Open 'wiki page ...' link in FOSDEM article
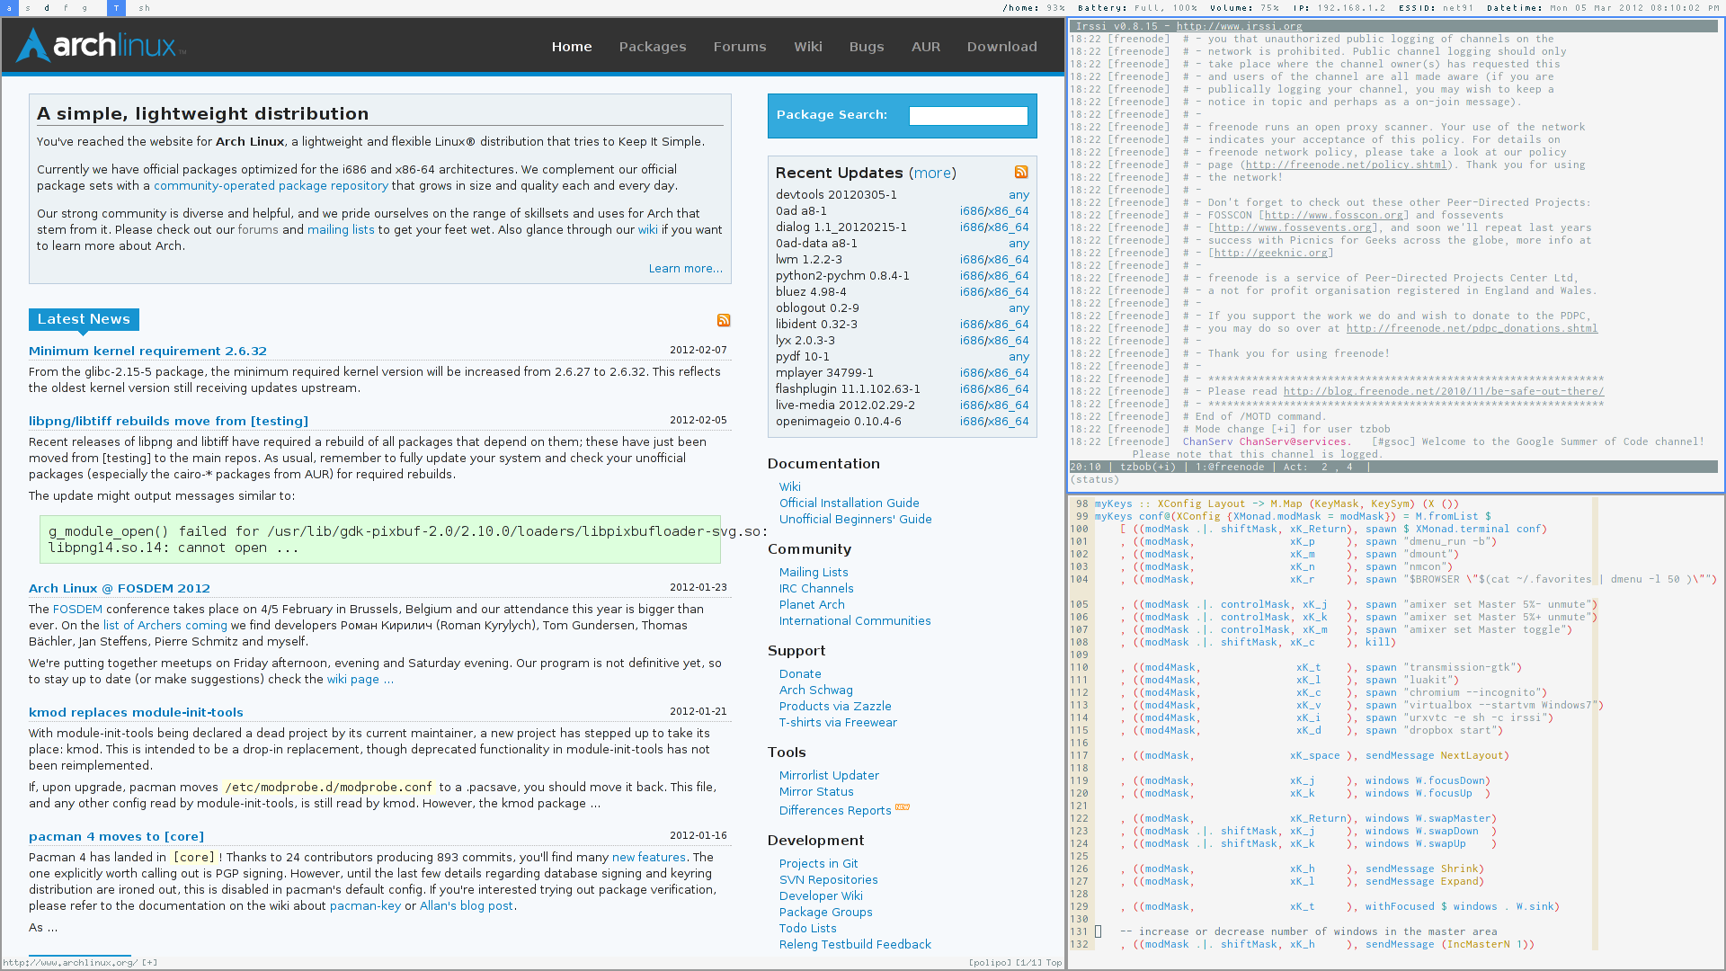 coord(360,680)
